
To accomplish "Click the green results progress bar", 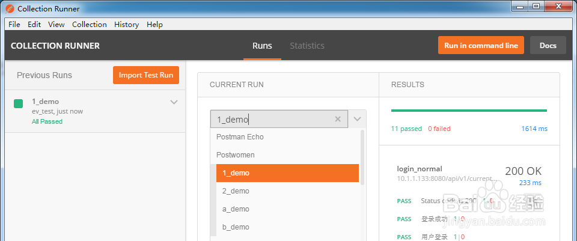I will pos(469,111).
